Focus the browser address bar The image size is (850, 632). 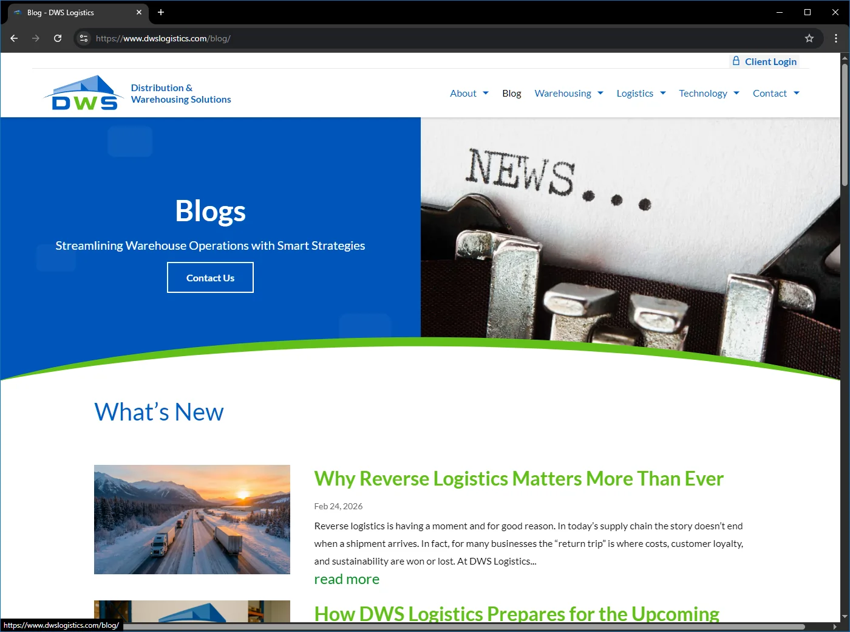pyautogui.click(x=448, y=38)
